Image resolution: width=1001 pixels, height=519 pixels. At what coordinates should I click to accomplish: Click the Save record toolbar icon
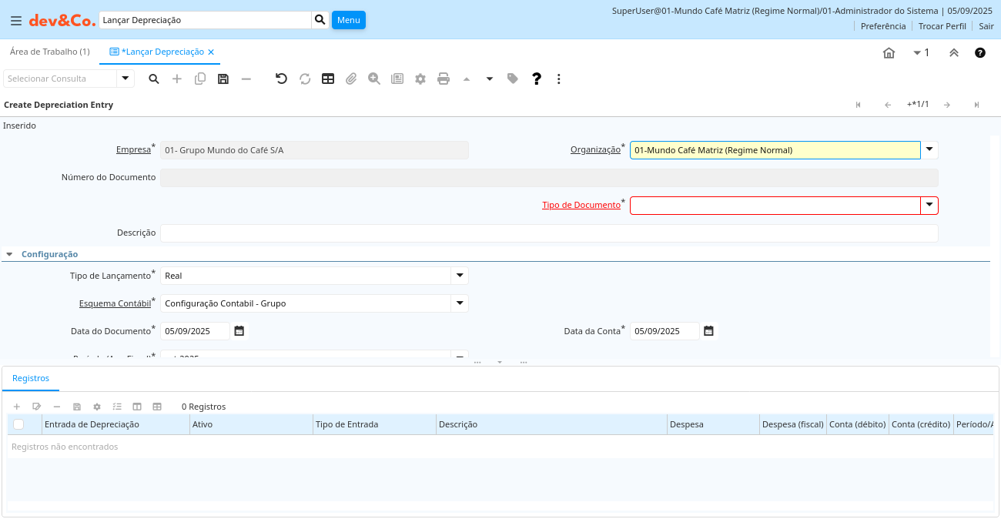[223, 79]
